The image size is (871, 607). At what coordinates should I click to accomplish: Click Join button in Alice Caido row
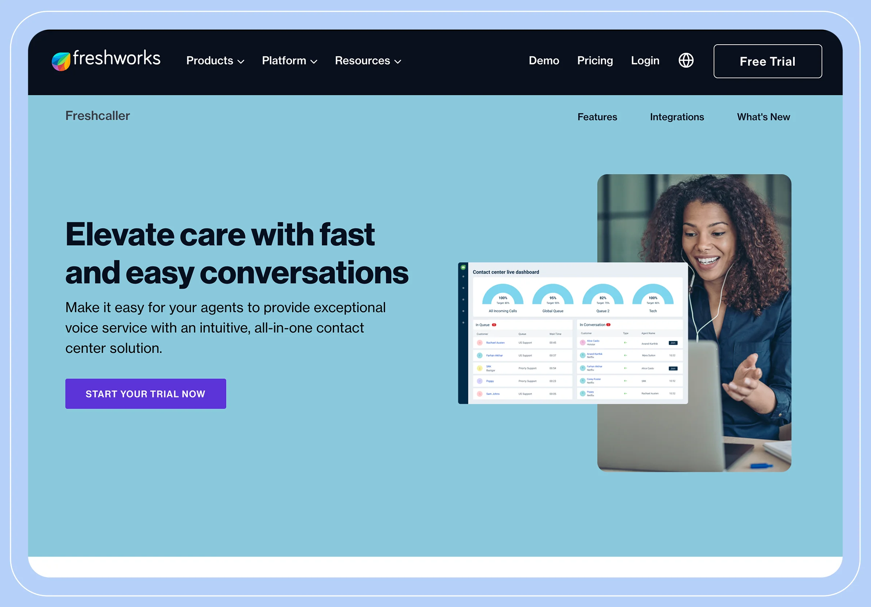pos(673,343)
